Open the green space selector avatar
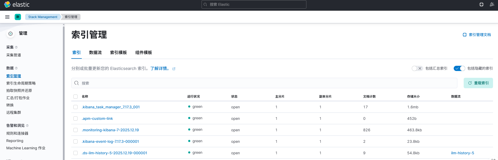498x160 pixels. click(x=18, y=17)
